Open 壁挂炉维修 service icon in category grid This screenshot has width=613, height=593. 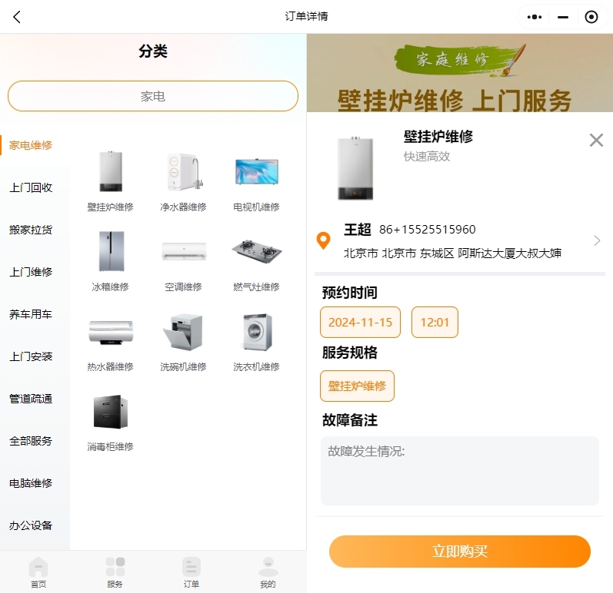click(x=111, y=172)
